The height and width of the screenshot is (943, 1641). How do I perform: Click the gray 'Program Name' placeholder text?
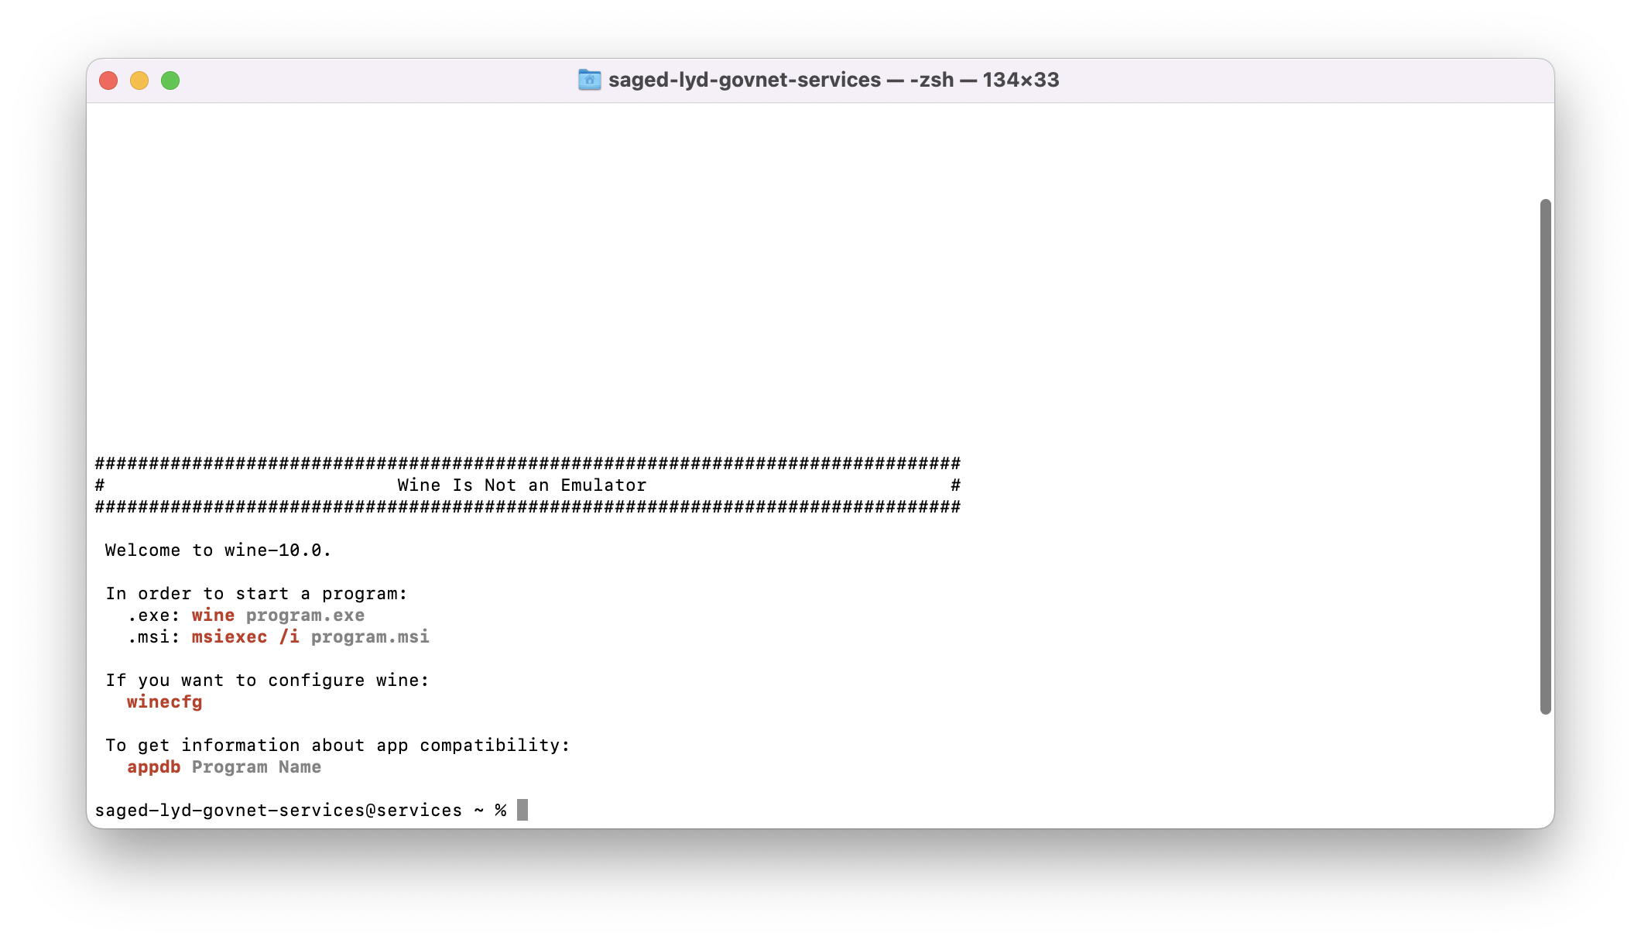[256, 767]
